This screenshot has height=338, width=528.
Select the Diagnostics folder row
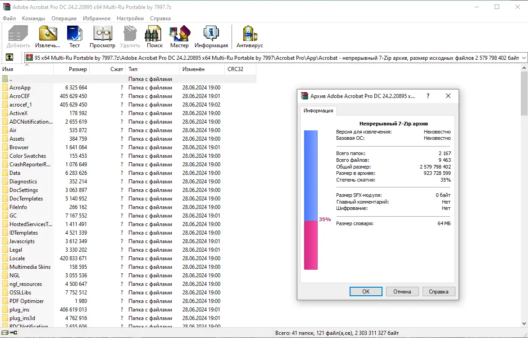(128, 182)
